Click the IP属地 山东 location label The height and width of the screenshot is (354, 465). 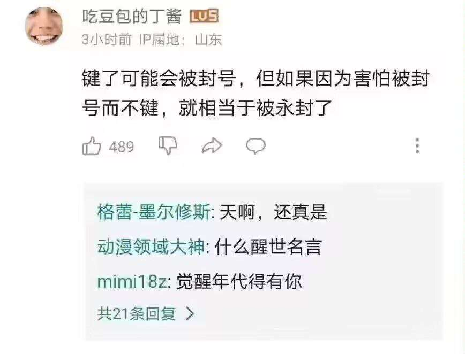[181, 40]
